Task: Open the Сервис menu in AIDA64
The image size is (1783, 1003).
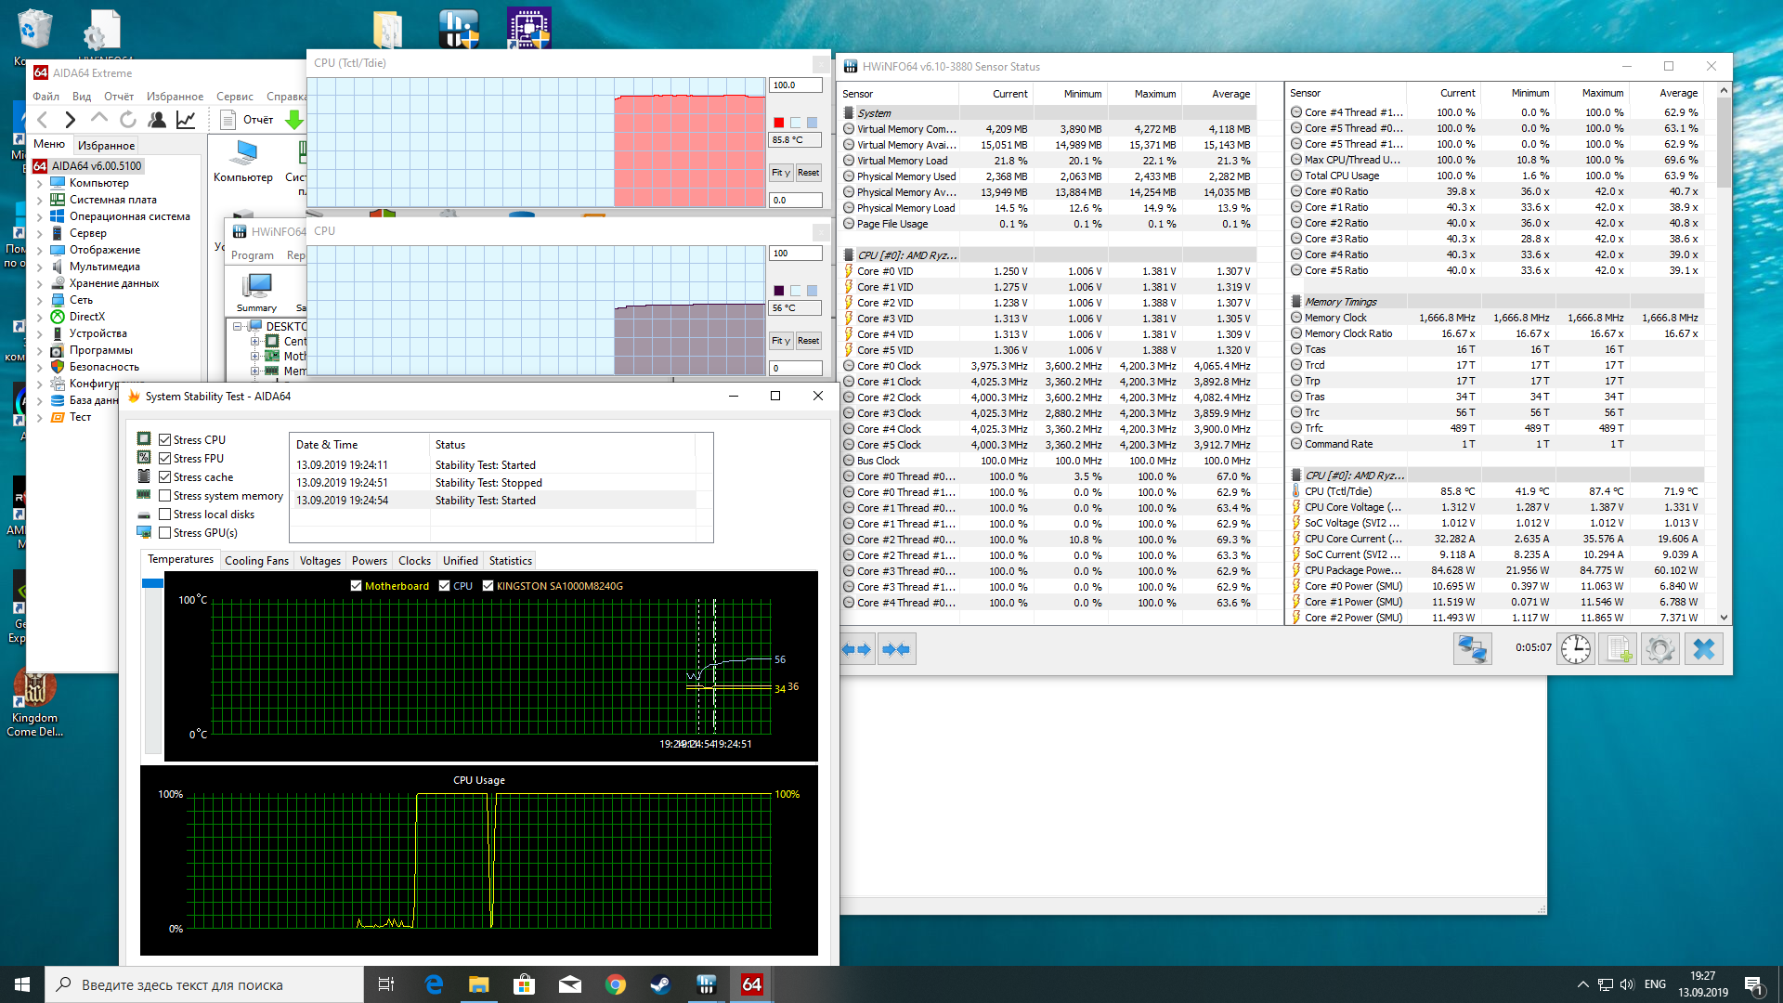Action: coord(234,97)
